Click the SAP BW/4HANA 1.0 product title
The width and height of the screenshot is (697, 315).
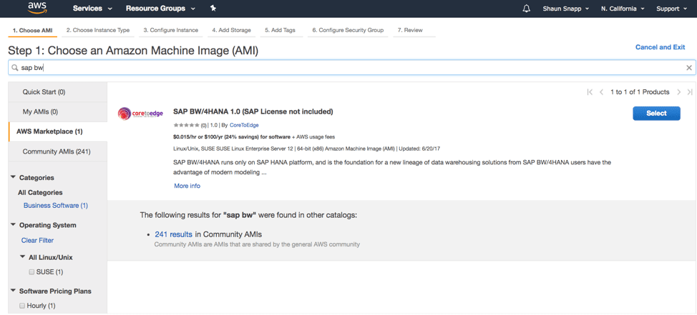pyautogui.click(x=253, y=111)
